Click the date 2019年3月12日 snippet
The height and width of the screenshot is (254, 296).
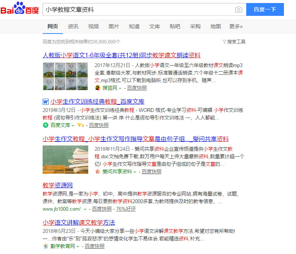59,110
